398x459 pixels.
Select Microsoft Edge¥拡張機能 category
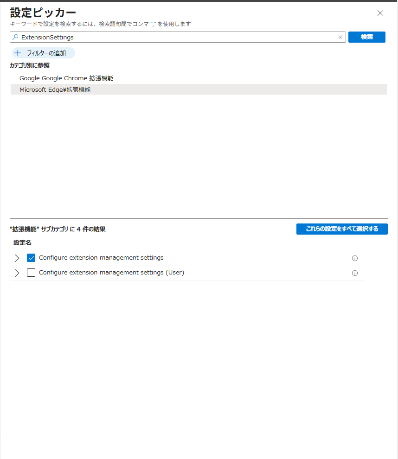pos(199,89)
